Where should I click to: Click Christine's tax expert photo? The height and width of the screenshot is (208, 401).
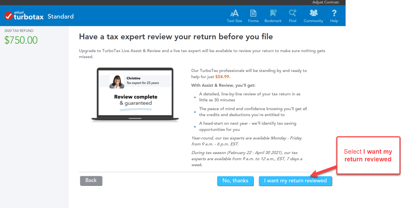tap(117, 81)
